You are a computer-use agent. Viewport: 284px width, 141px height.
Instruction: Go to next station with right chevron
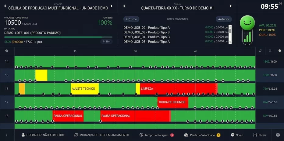(112, 6)
